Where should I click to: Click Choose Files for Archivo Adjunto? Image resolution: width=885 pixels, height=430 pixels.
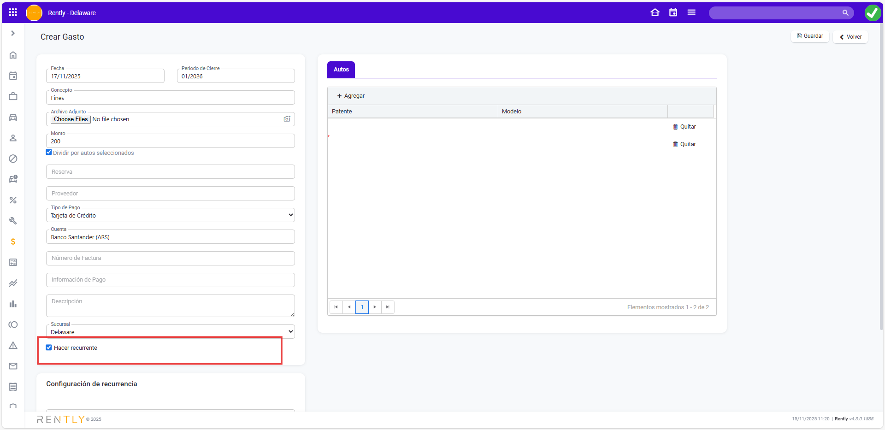point(71,119)
